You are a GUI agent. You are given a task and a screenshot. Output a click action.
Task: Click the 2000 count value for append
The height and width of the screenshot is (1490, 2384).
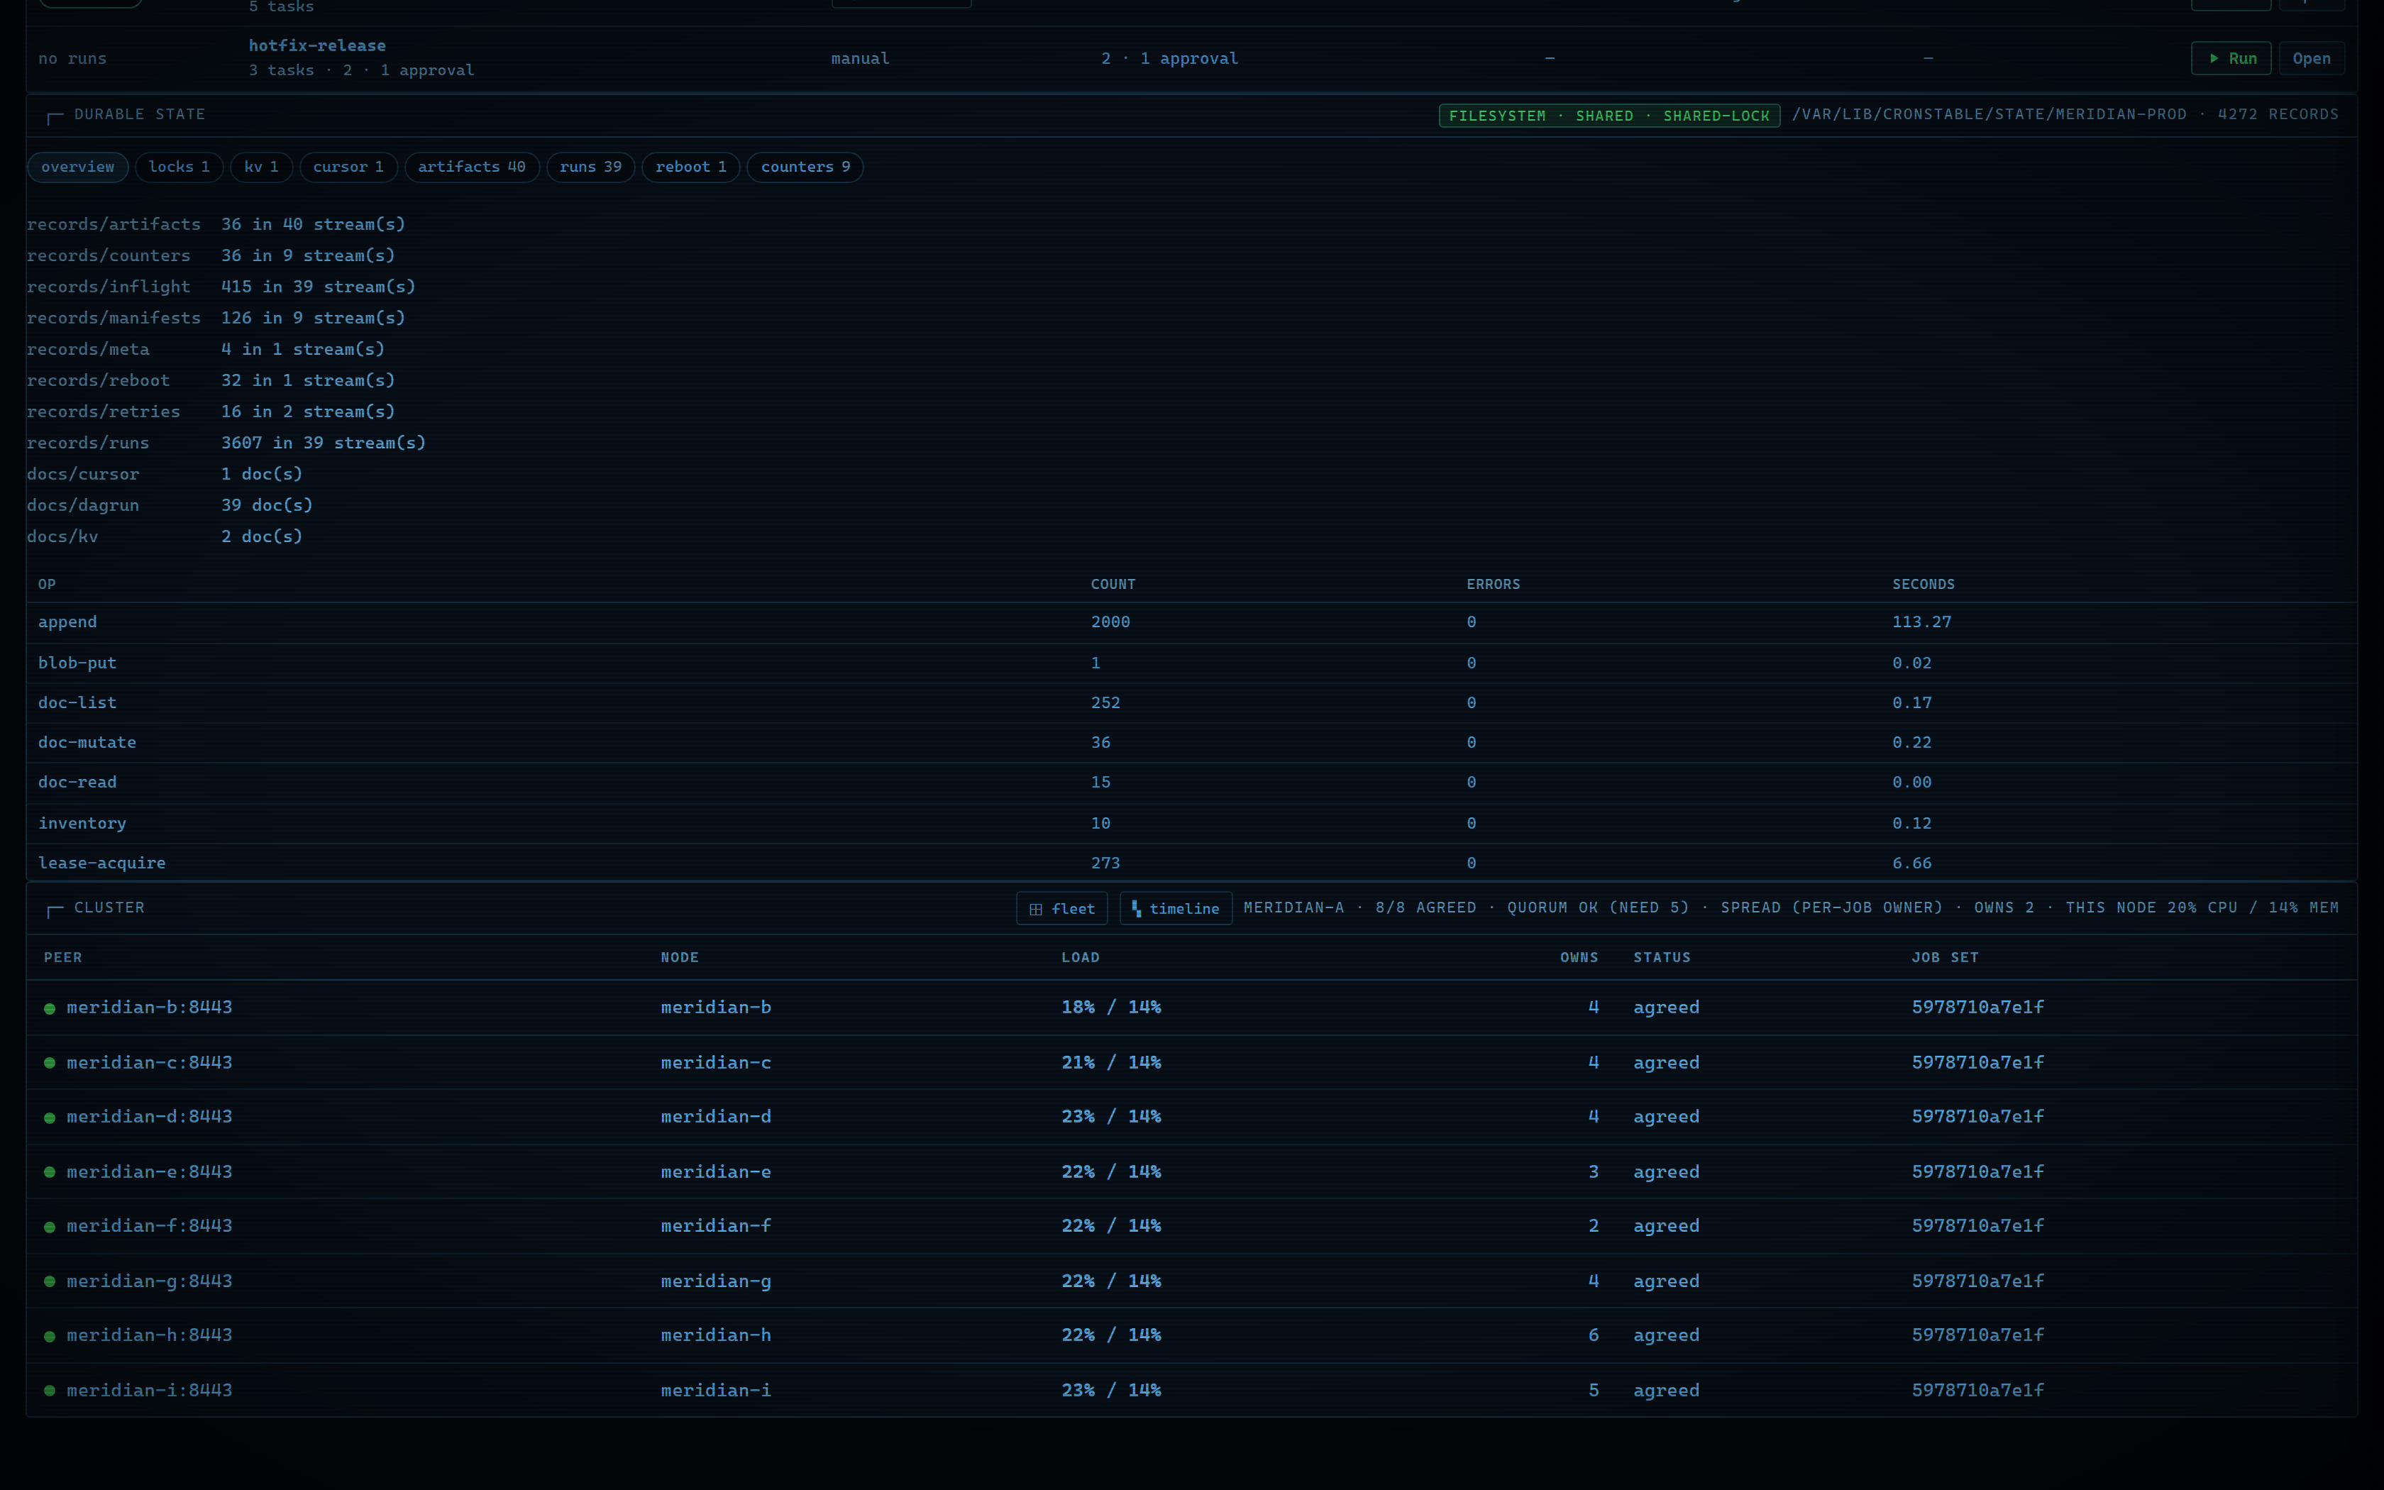pyautogui.click(x=1110, y=623)
